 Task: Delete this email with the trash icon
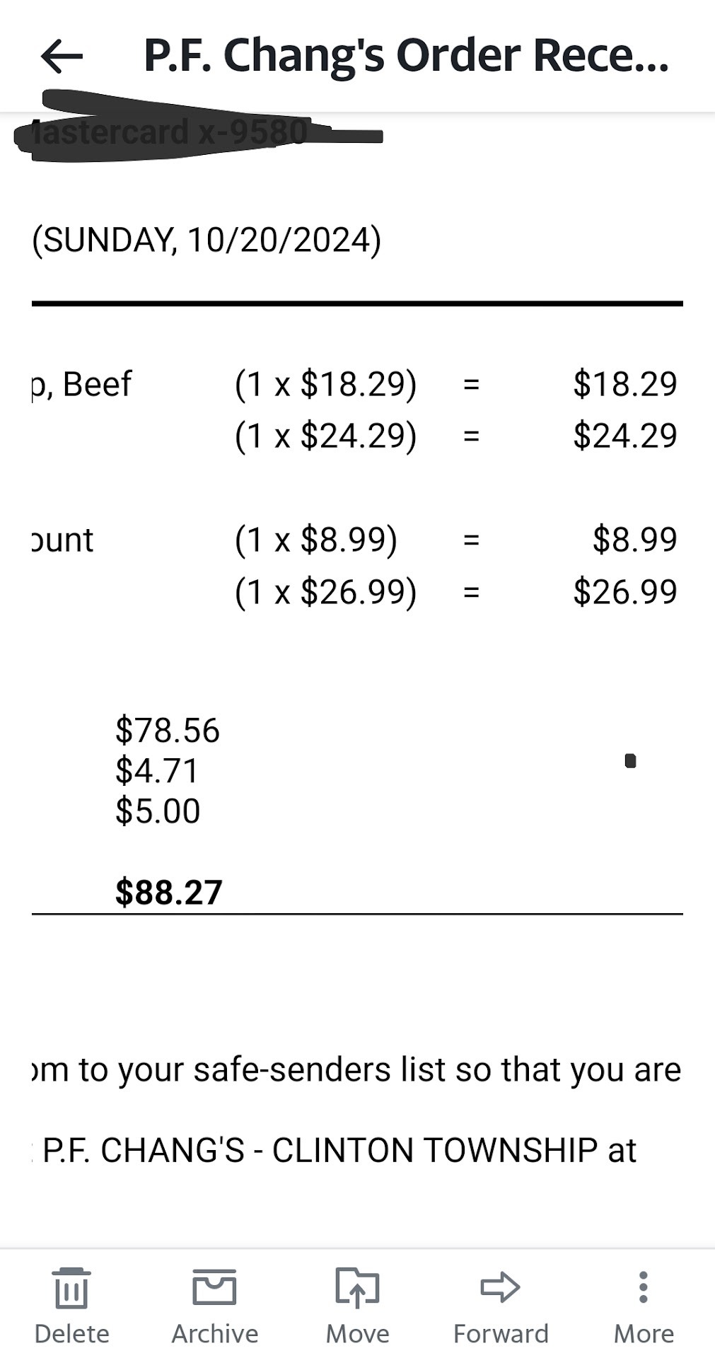tap(71, 1305)
